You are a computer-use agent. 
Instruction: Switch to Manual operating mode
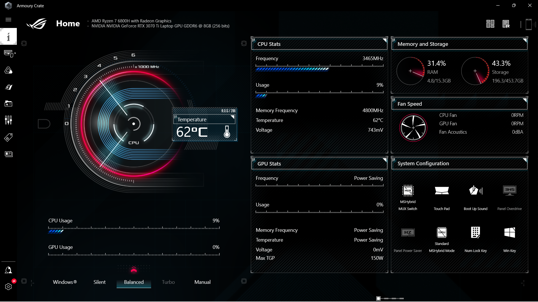pos(202,282)
